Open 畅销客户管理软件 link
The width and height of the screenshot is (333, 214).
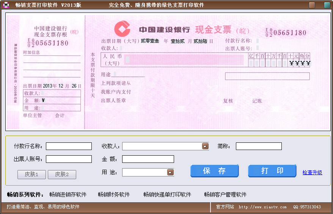(225, 194)
